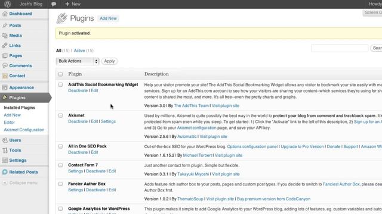Image resolution: width=382 pixels, height=214 pixels.
Task: Click the Related Posts icon
Action: (5, 172)
